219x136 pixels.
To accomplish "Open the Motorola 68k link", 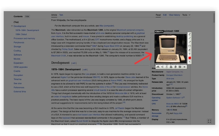I will click(121, 93).
